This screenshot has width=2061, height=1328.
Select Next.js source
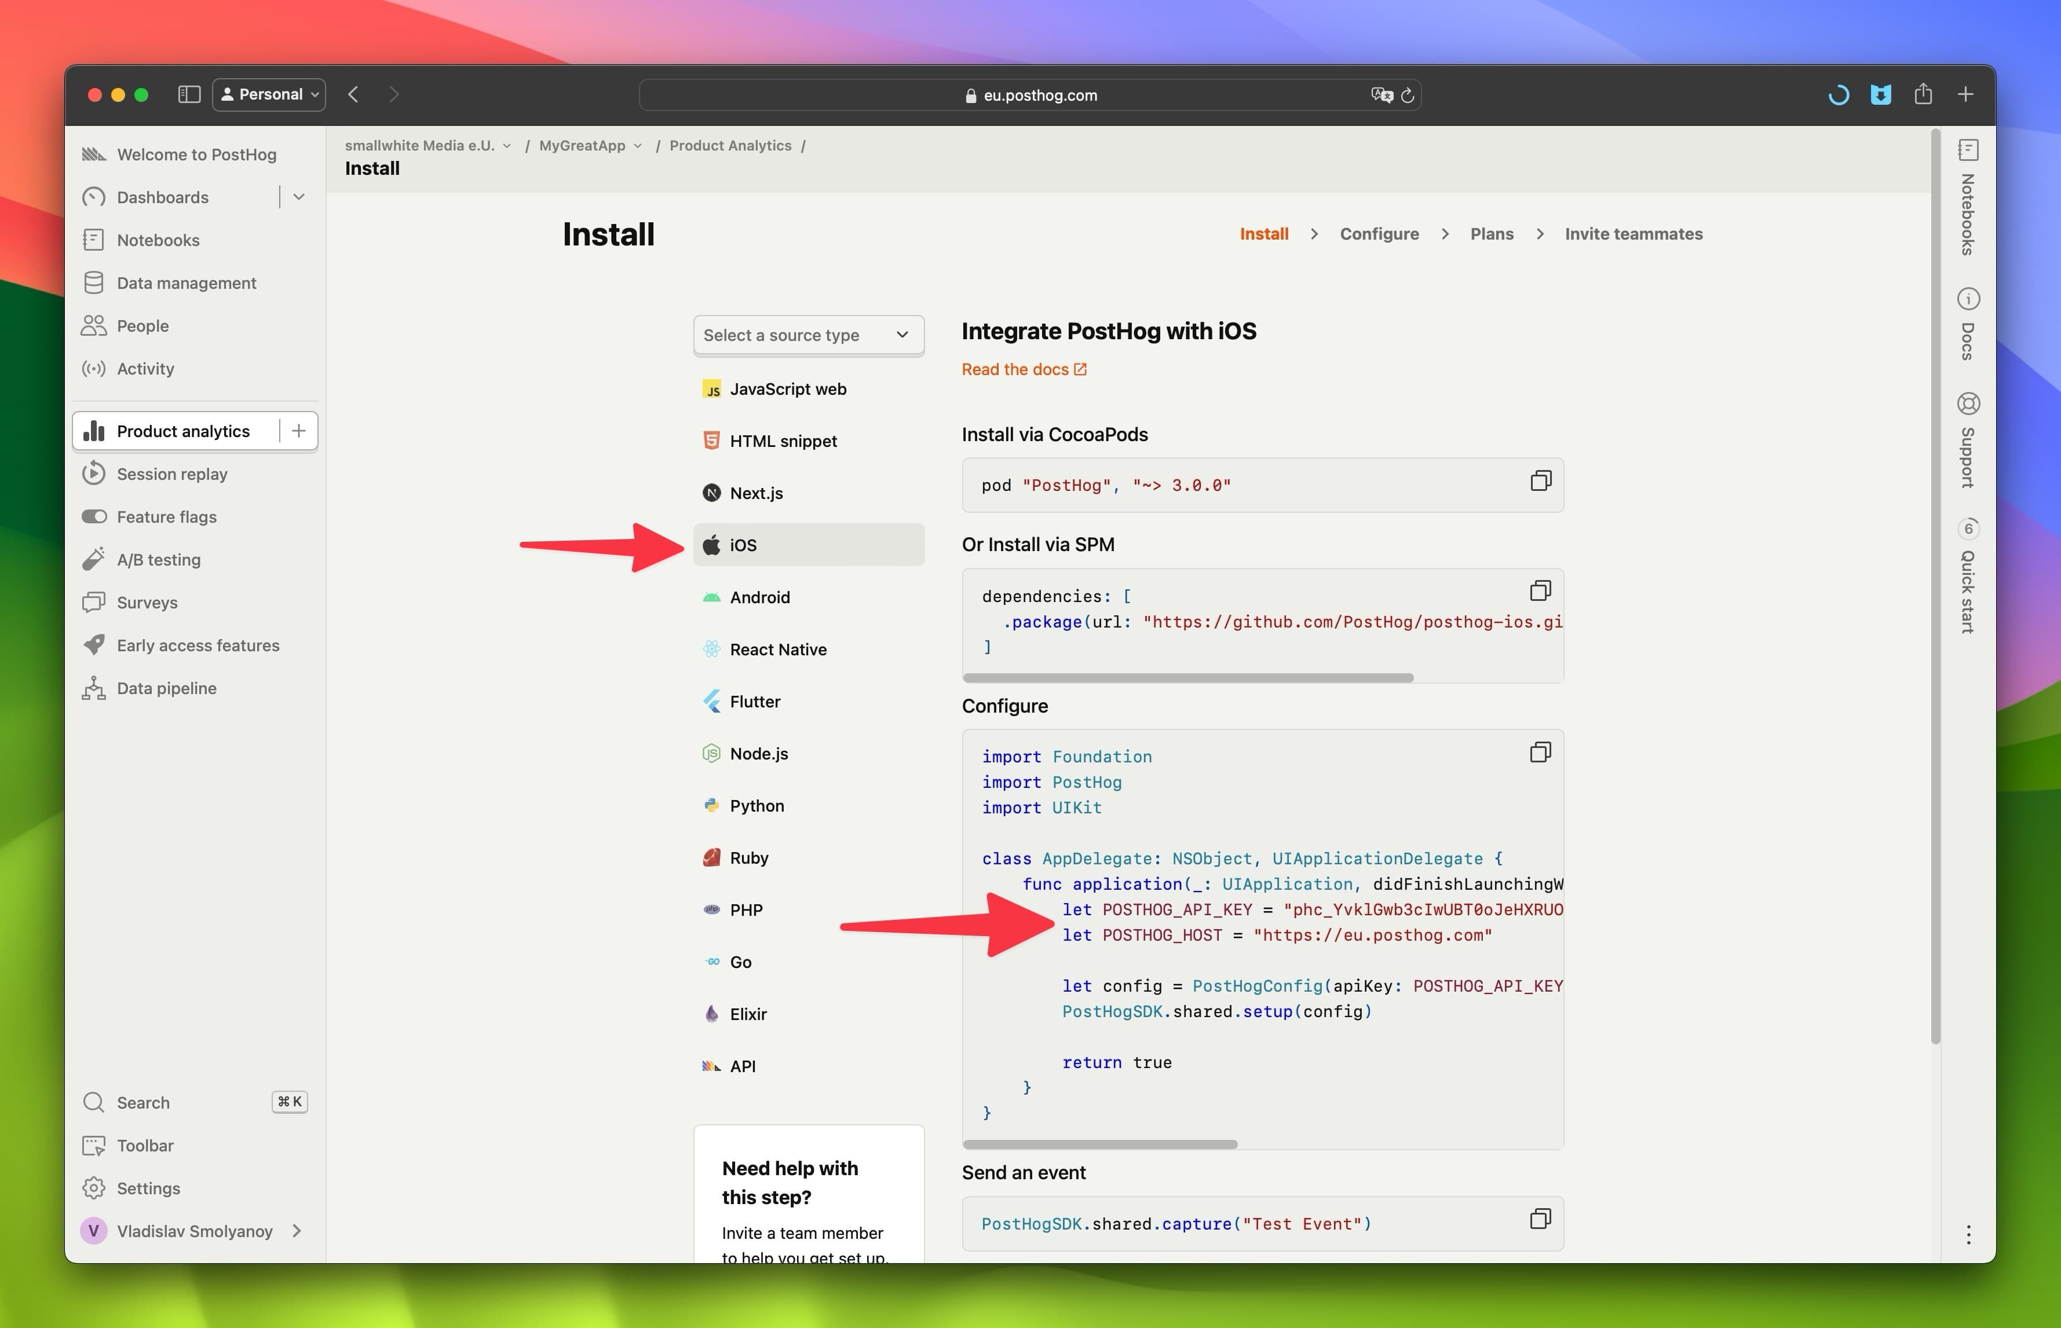point(808,493)
